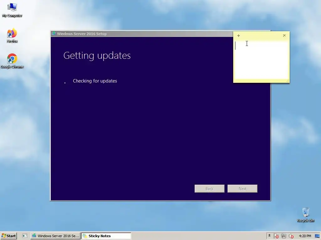
Task: Click the muted volume tray icon
Action: point(291,236)
